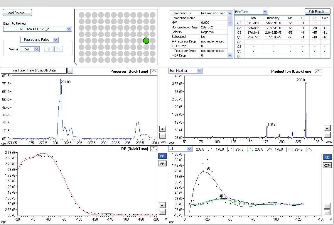Viewport: 334px width, 225px height.
Task: Click the blue dotted 176.8 legend icon
Action: pyautogui.click(x=230, y=149)
